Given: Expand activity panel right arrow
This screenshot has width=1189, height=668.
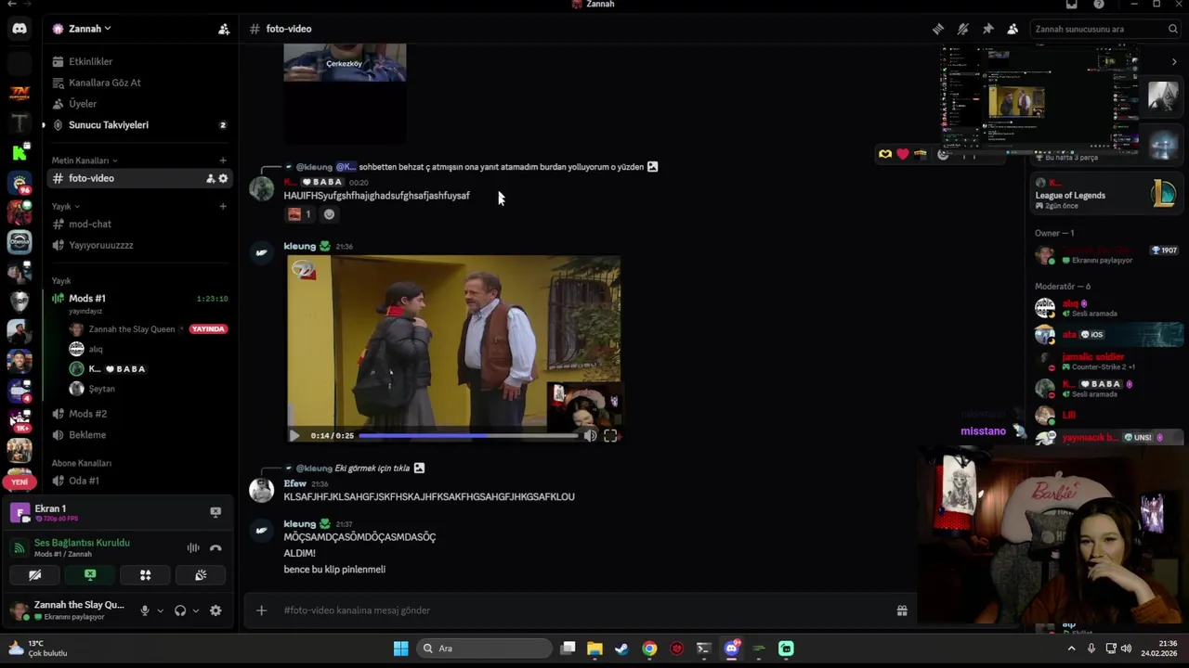Looking at the screenshot, I should pos(1174,62).
